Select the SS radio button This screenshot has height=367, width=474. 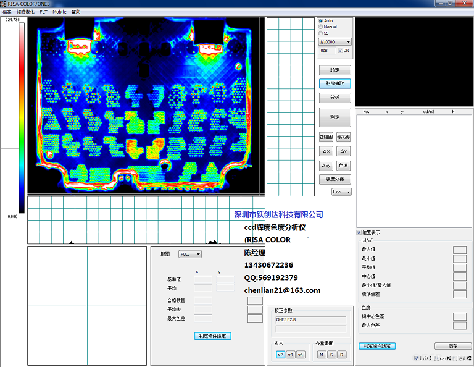click(321, 33)
